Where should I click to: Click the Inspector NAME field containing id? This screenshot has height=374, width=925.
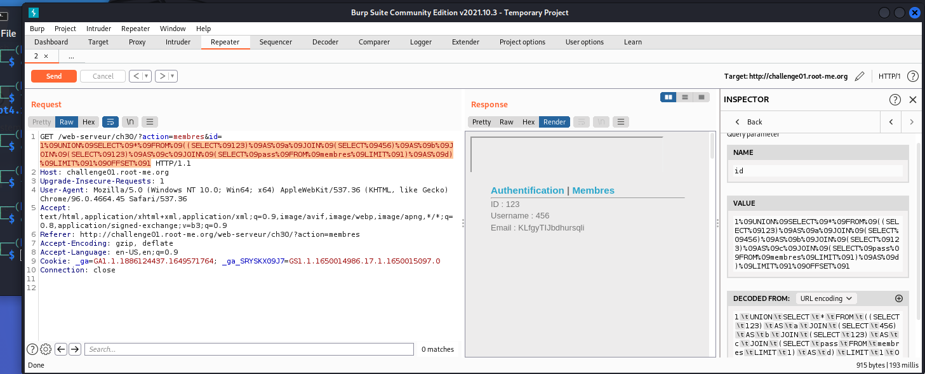pyautogui.click(x=818, y=171)
